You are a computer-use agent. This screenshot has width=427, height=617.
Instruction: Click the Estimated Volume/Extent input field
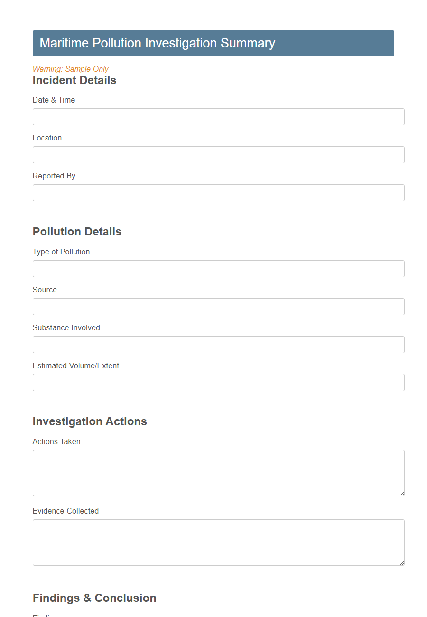pos(218,383)
